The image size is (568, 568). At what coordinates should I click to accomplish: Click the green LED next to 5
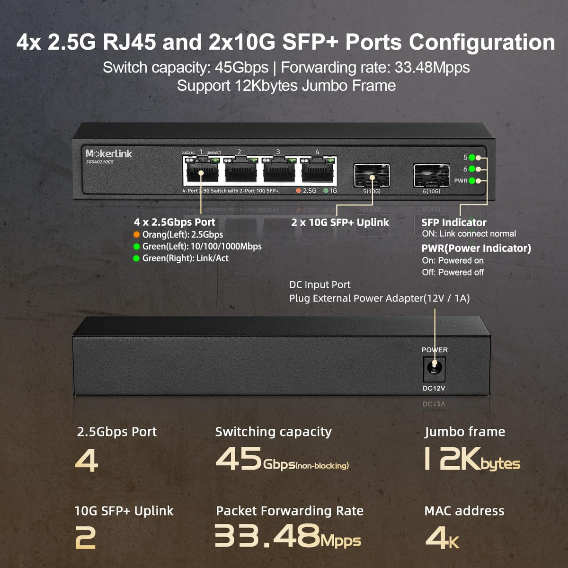tap(472, 158)
